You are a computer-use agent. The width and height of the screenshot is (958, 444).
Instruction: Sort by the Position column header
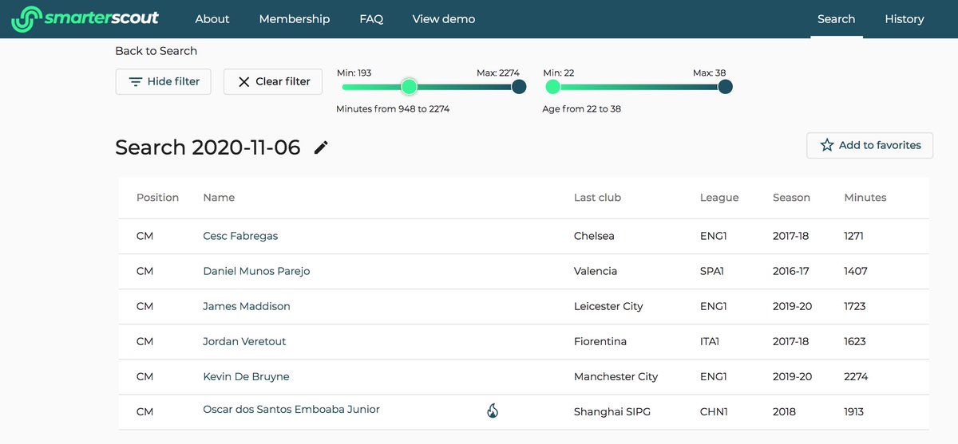[157, 198]
